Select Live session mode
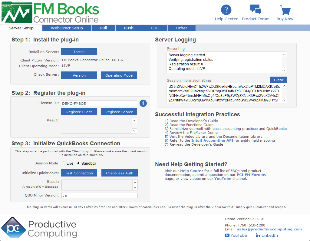The width and height of the screenshot is (310, 241). coord(64,163)
